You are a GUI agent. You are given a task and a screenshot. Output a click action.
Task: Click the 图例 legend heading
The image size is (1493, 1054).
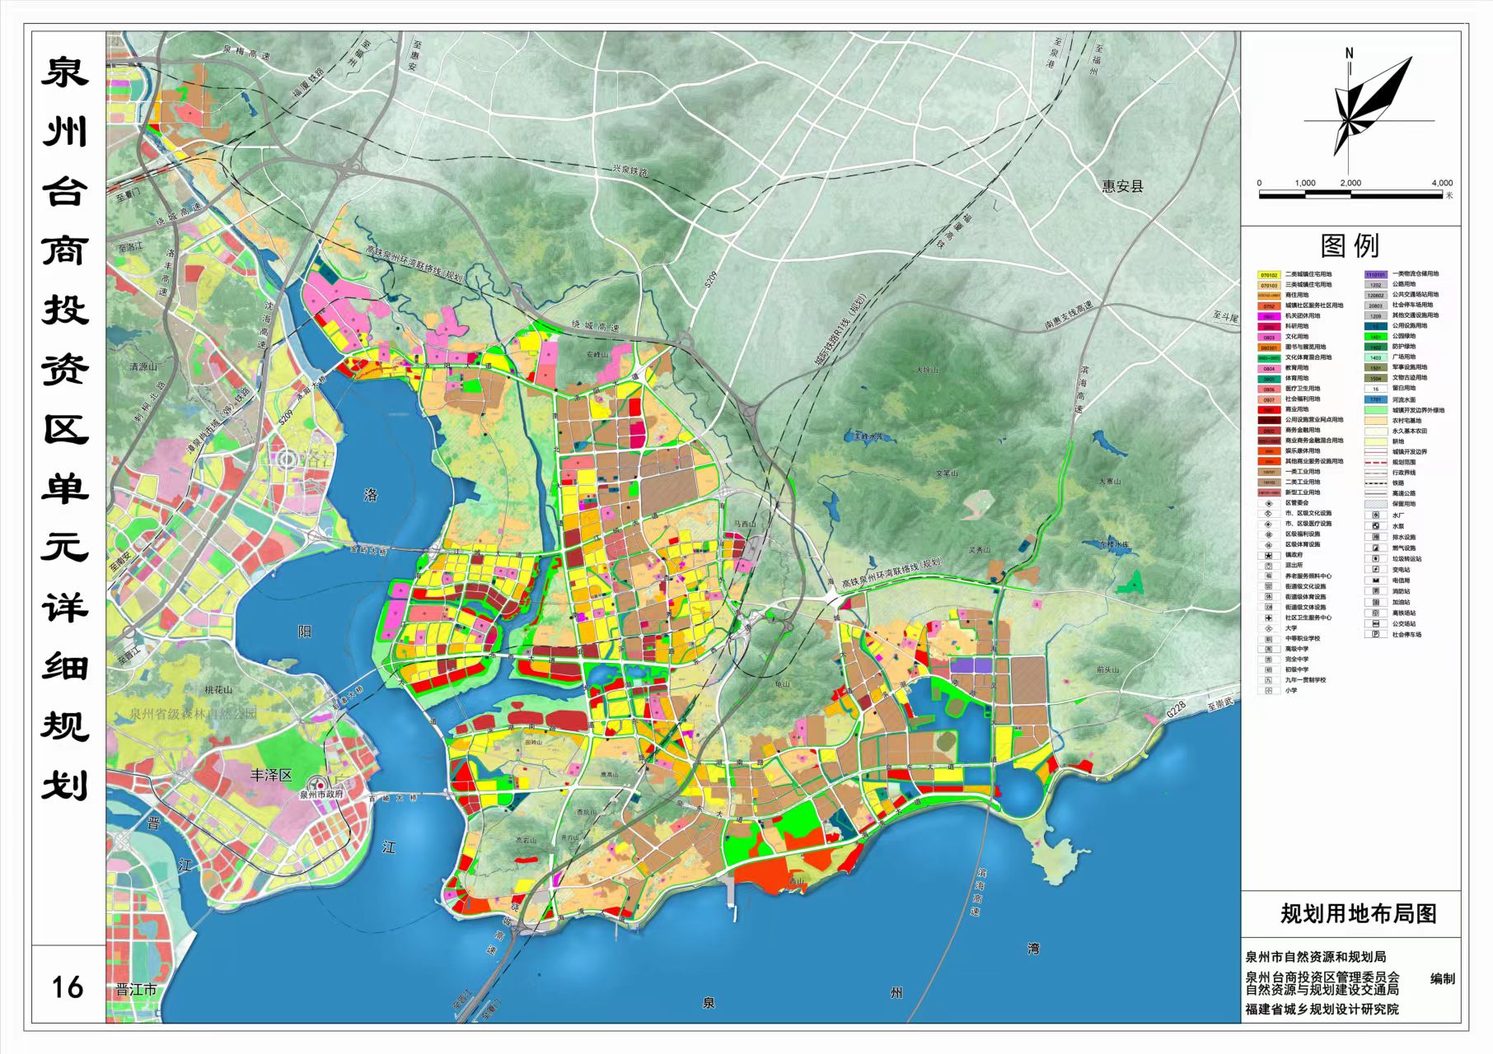tap(1350, 245)
